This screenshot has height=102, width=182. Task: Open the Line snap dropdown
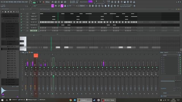72,6
